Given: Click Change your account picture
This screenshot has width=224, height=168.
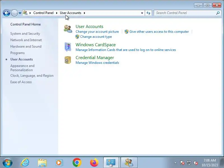Looking at the screenshot, I should tap(97, 32).
